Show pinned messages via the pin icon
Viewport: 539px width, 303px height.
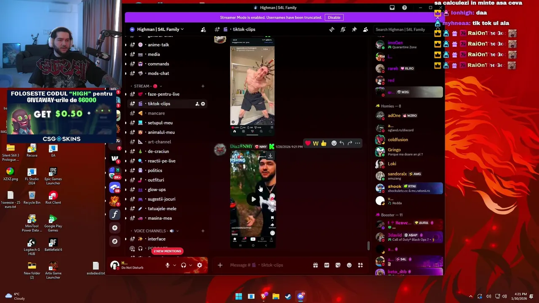pos(354,29)
